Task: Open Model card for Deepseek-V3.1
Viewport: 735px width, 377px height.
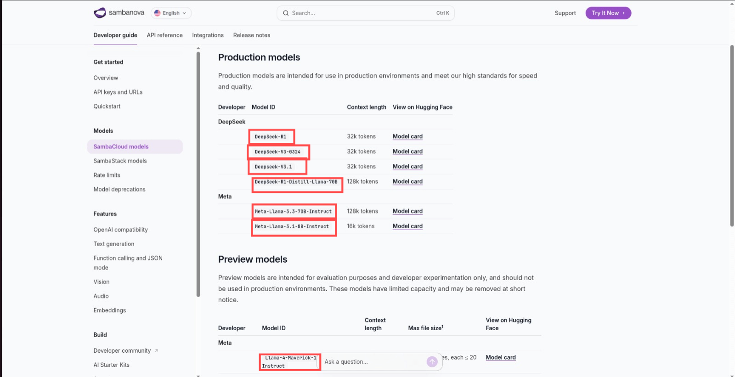Action: 407,167
